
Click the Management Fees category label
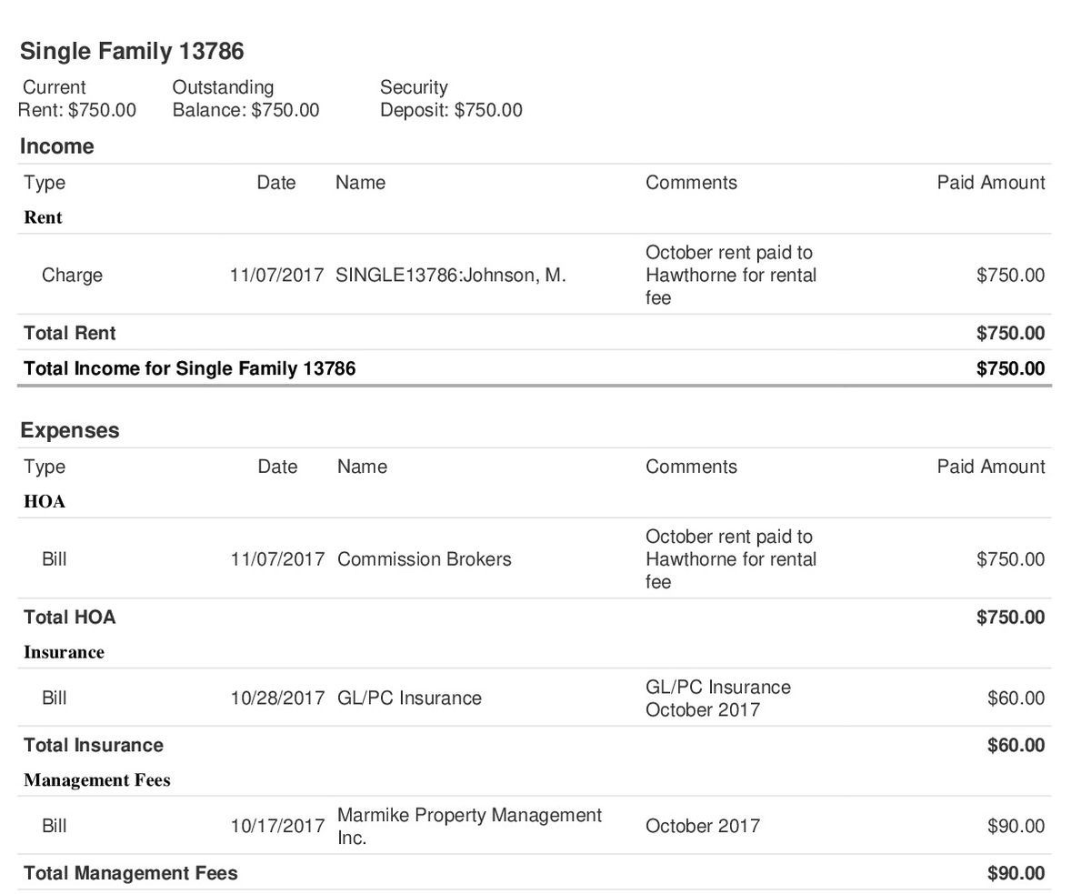[x=97, y=780]
